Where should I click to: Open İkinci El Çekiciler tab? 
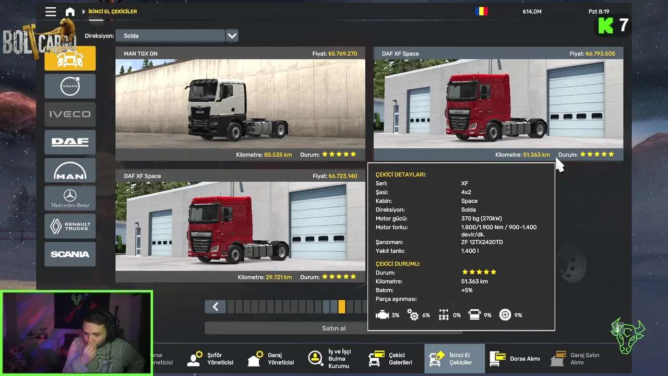[454, 359]
